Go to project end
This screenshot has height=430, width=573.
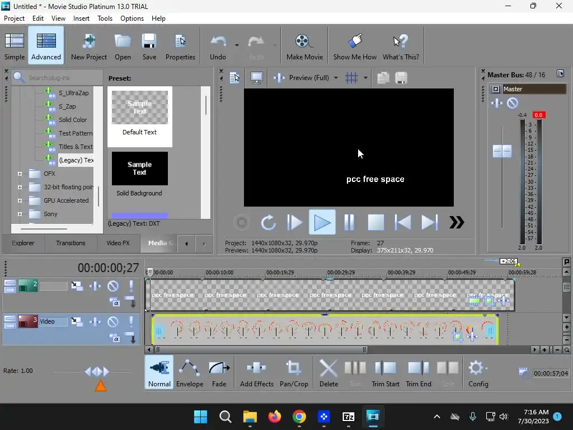coord(429,222)
